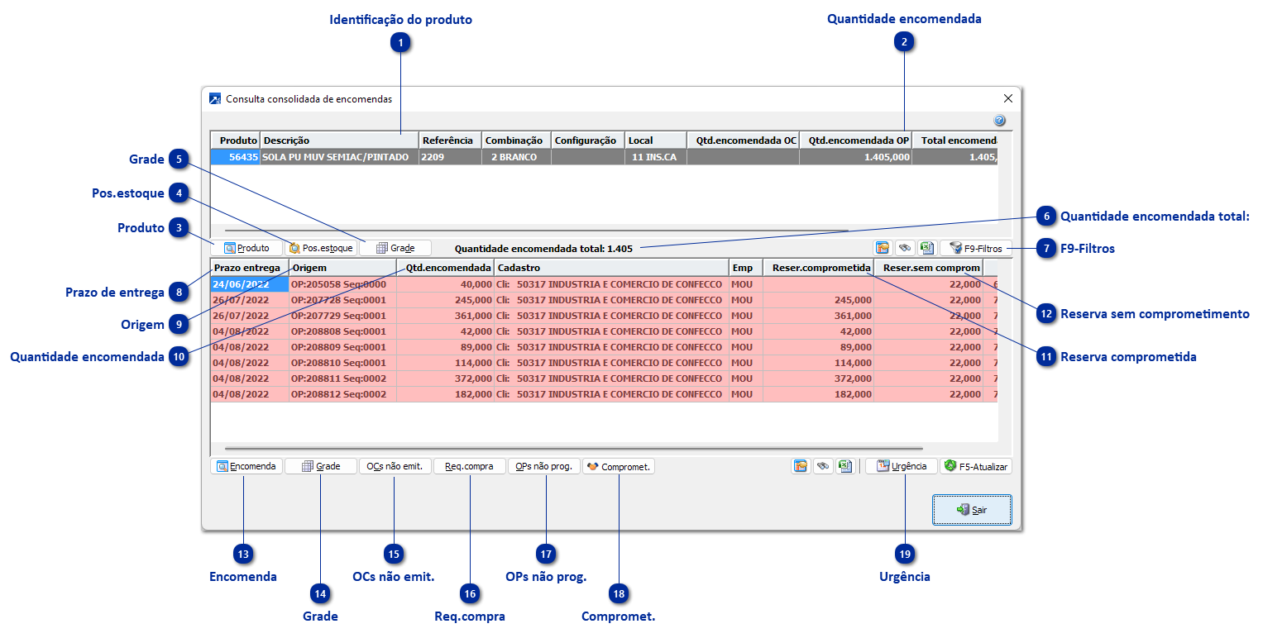The height and width of the screenshot is (638, 1263).
Task: Click the binoculars search icon in the Urgência row
Action: tap(822, 466)
